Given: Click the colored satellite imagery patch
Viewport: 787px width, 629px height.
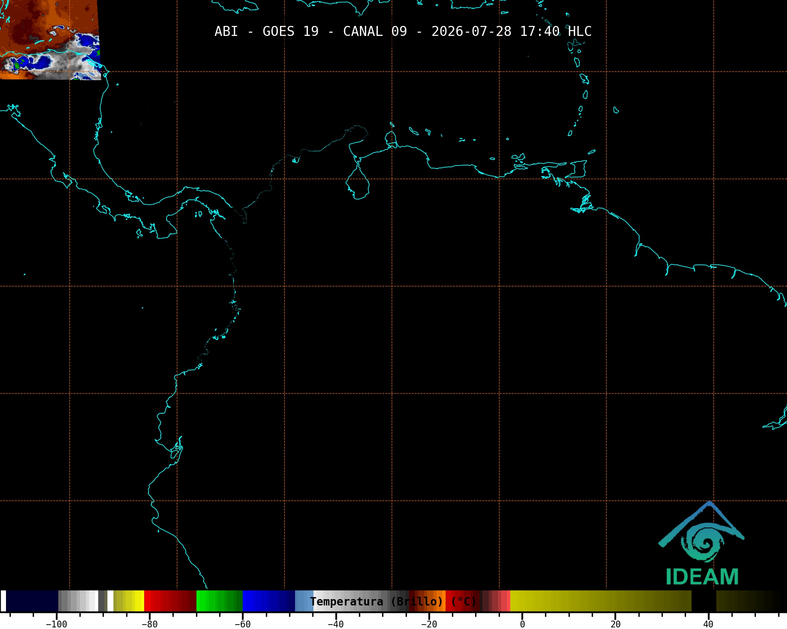Looking at the screenshot, I should click(x=50, y=40).
